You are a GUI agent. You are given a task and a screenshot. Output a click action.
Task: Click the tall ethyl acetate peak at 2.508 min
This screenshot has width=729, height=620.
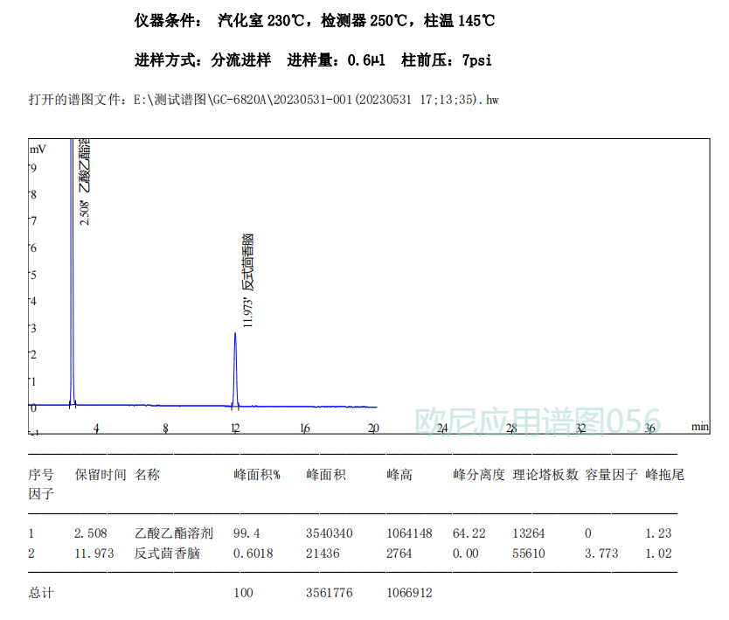click(x=72, y=262)
